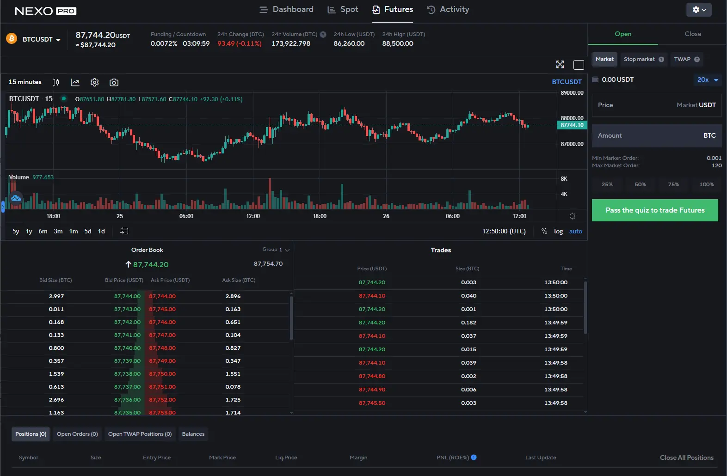This screenshot has height=476, width=727.
Task: Expand the BTCUSDT pair selector
Action: pos(42,39)
